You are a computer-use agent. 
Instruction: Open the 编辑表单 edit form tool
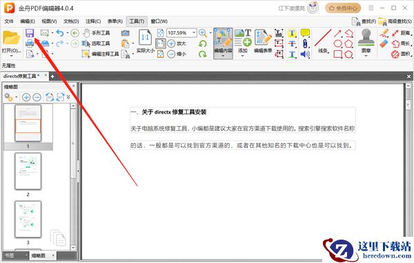[263, 41]
